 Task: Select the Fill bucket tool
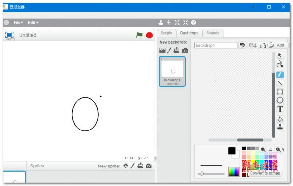(x=280, y=119)
